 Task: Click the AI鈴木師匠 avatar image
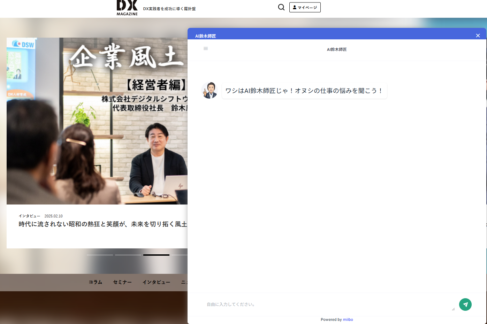point(210,91)
